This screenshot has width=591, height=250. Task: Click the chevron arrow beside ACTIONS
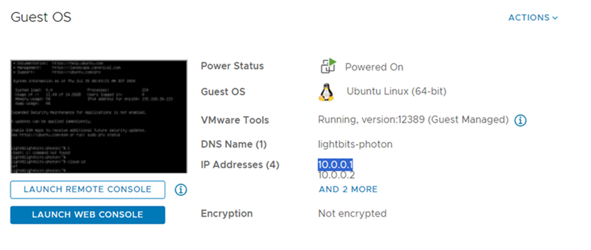pyautogui.click(x=555, y=18)
